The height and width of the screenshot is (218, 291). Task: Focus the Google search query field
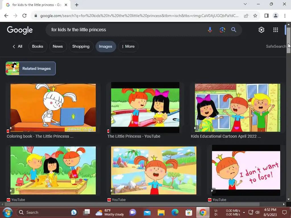[126, 30]
